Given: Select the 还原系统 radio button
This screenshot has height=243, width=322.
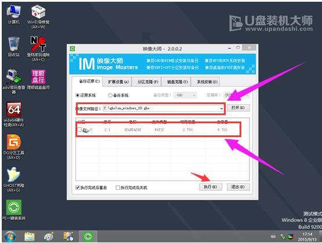Looking at the screenshot, I should [x=77, y=95].
